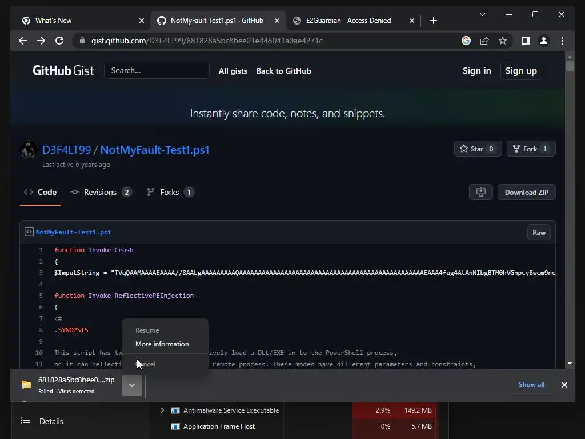Click 'Invoke-ReflectivePEInjection' function name

coord(141,296)
